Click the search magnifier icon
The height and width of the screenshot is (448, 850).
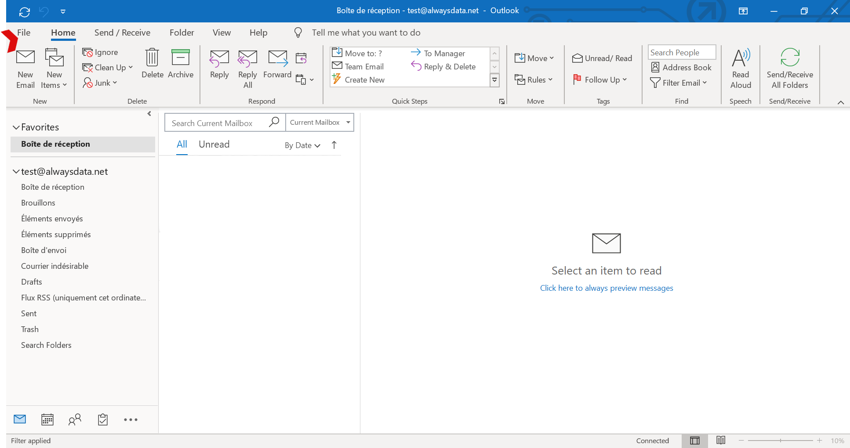(274, 122)
